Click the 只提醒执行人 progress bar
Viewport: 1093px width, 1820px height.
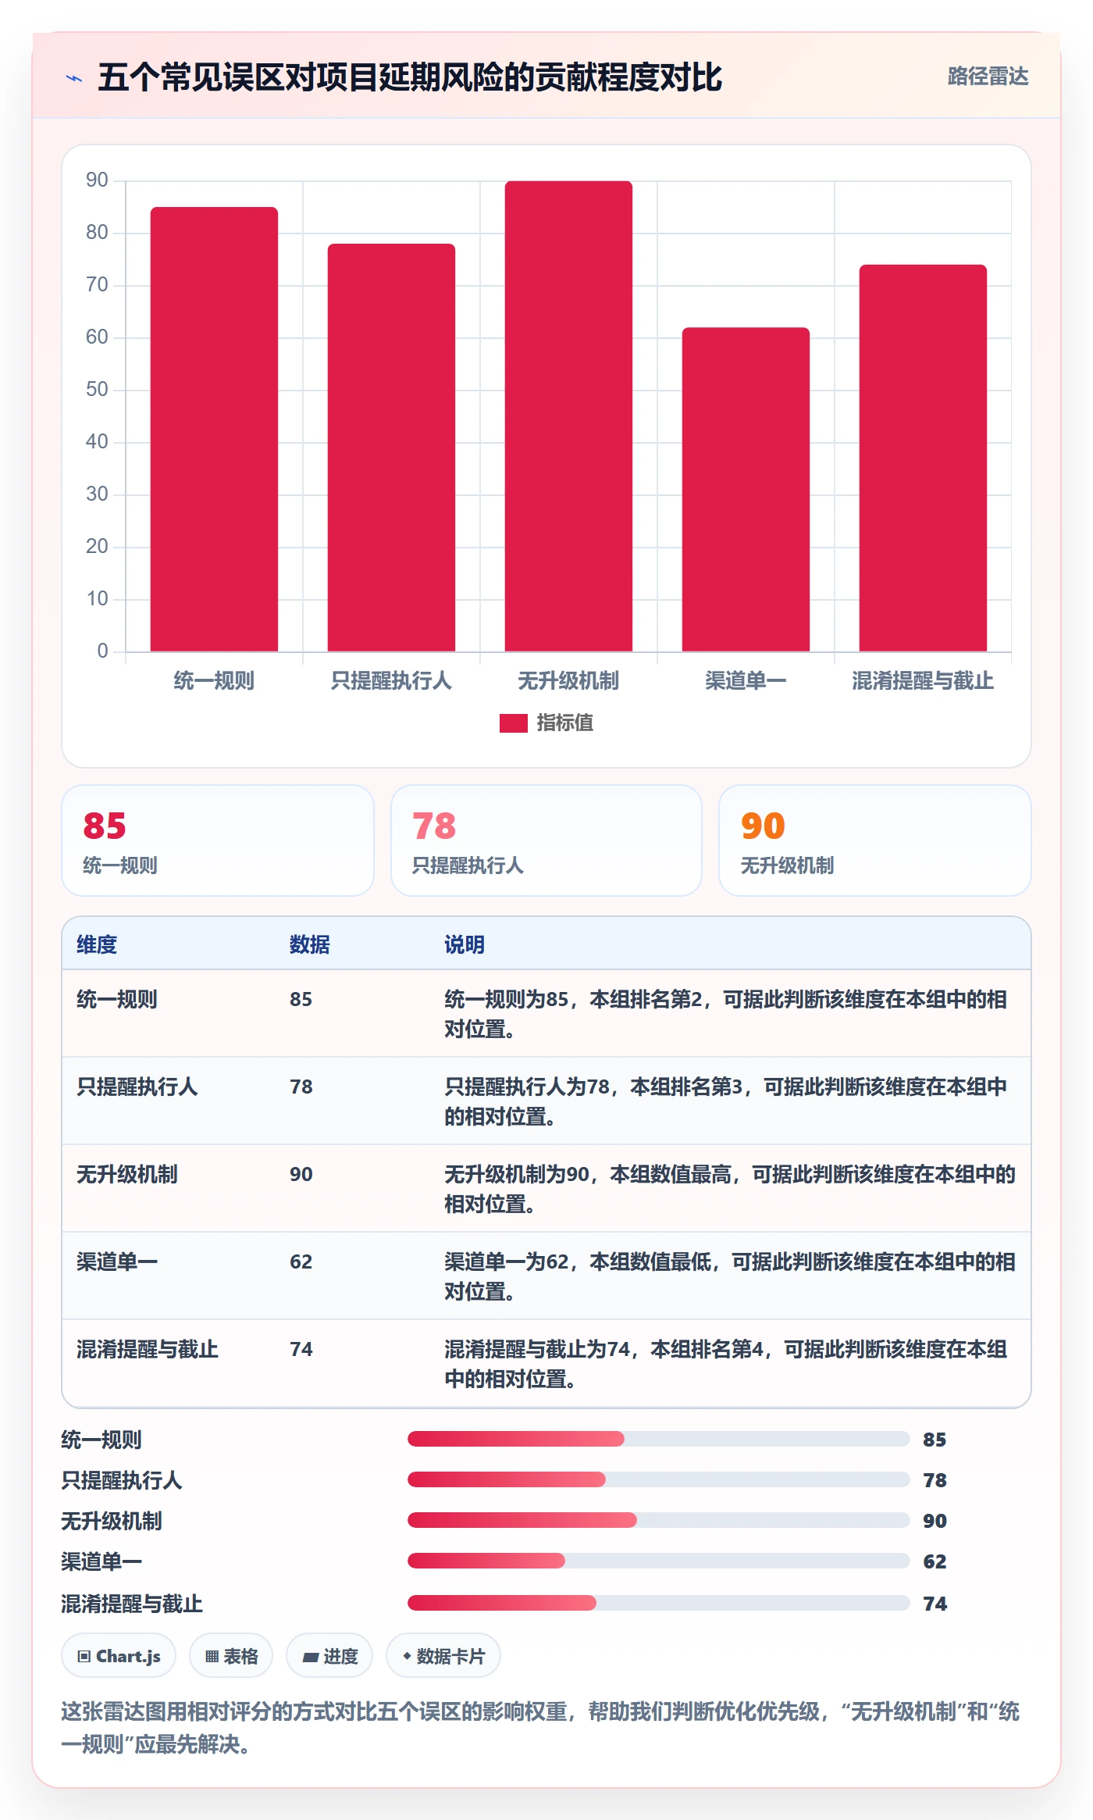click(659, 1479)
